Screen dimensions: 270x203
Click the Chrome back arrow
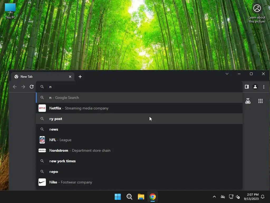15,87
